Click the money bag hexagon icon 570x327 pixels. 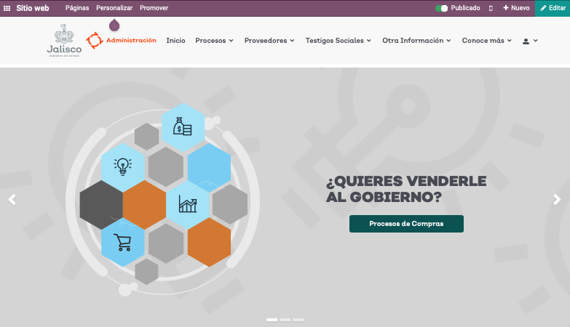tap(183, 127)
